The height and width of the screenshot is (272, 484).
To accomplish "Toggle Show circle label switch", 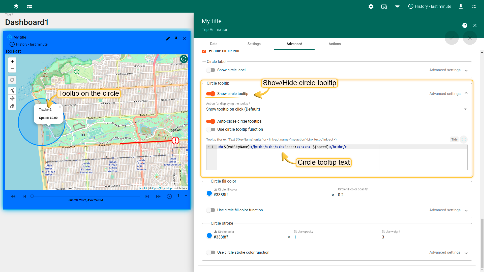I will (211, 70).
